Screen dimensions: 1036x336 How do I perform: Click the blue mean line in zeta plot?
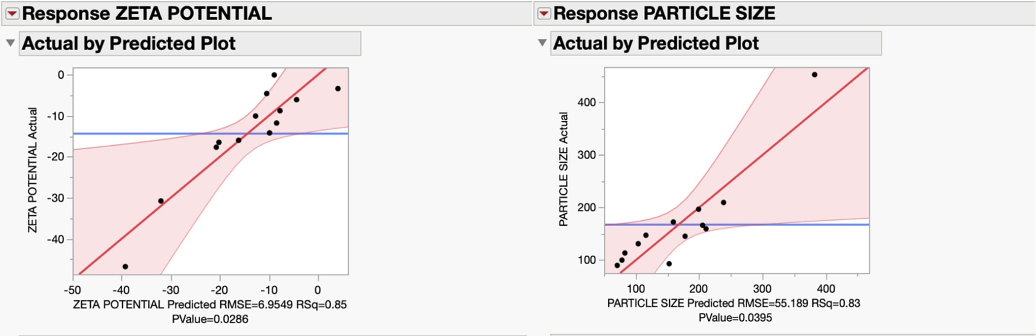point(123,134)
